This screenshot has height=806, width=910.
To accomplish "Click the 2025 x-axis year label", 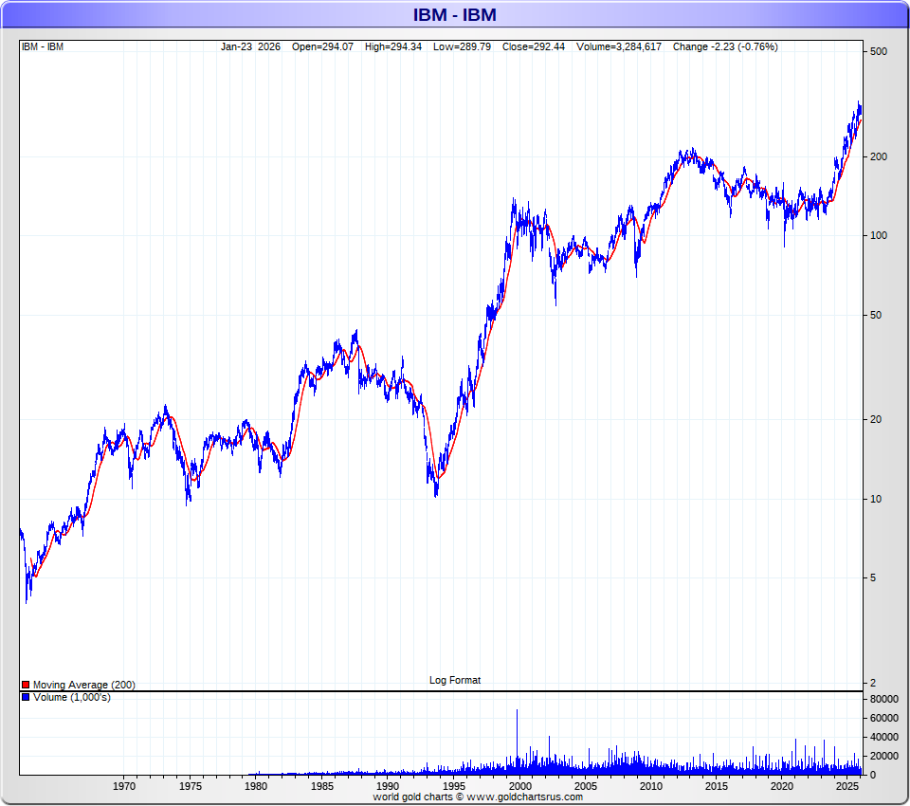I will coord(847,786).
